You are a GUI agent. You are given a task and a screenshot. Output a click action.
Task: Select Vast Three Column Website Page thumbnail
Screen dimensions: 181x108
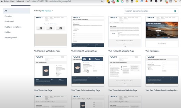125,71
